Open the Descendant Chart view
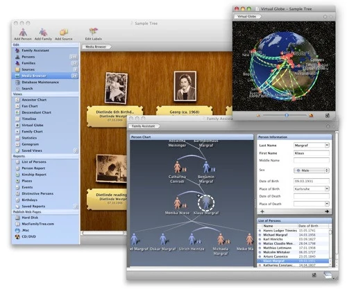The height and width of the screenshot is (289, 347). click(45, 112)
